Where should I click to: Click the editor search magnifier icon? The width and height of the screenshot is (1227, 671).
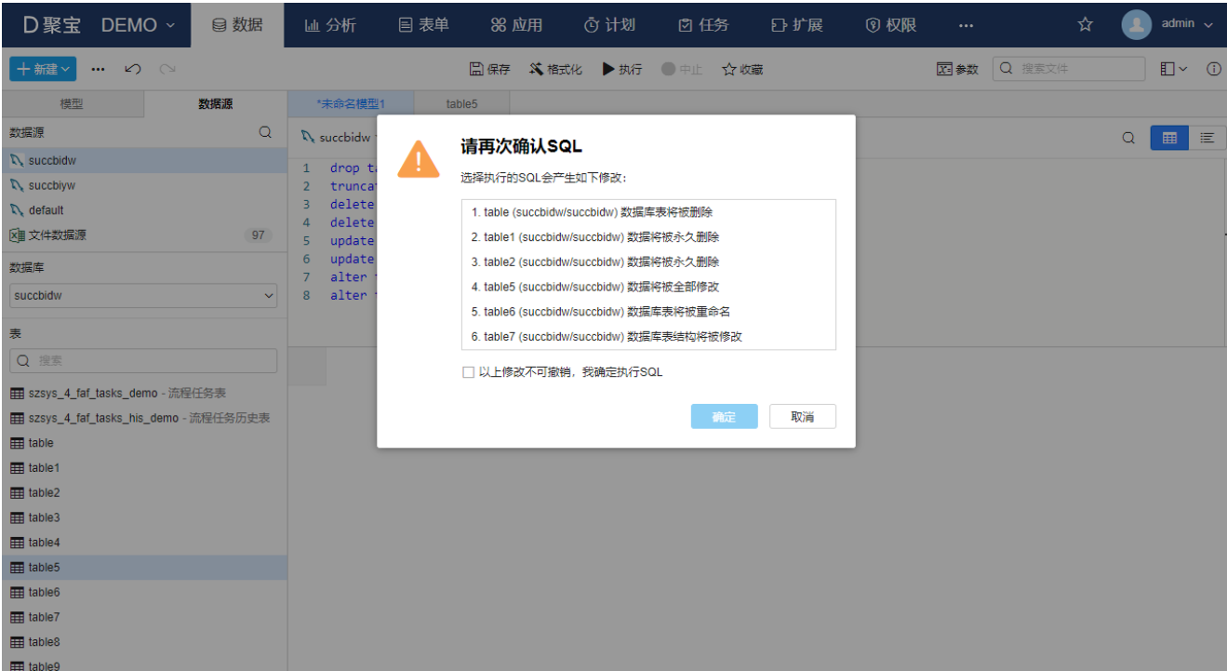[1128, 138]
